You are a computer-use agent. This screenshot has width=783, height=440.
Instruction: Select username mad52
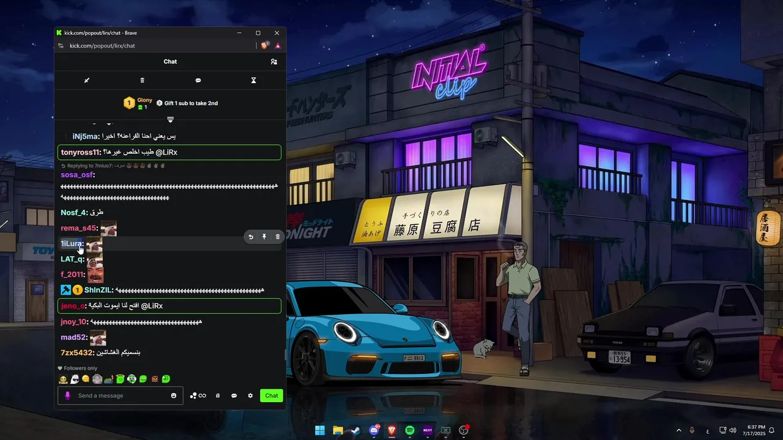pyautogui.click(x=73, y=337)
